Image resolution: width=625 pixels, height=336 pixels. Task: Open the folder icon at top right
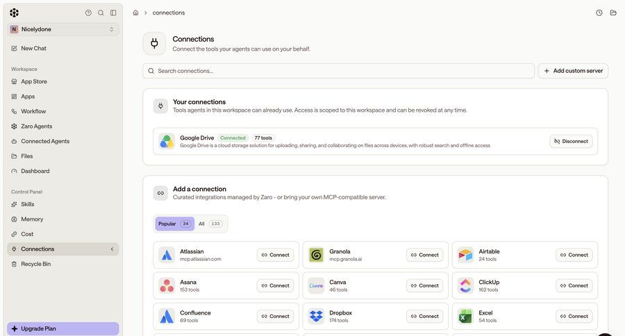coord(613,12)
